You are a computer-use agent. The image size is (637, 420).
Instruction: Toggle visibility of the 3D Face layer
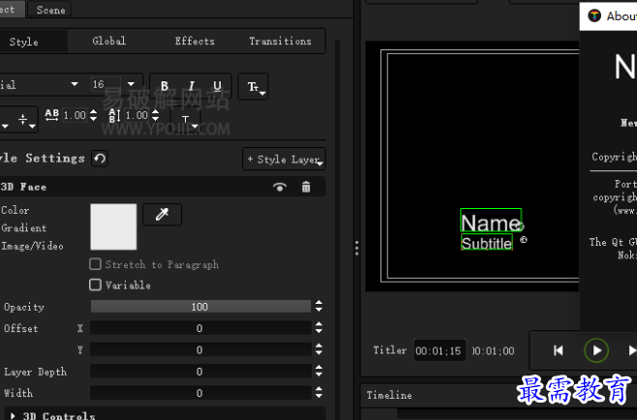tap(280, 187)
